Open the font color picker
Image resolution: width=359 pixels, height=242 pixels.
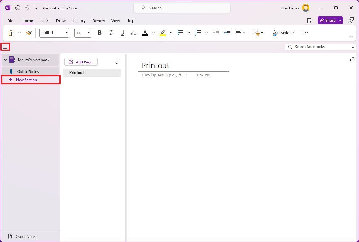[145, 32]
